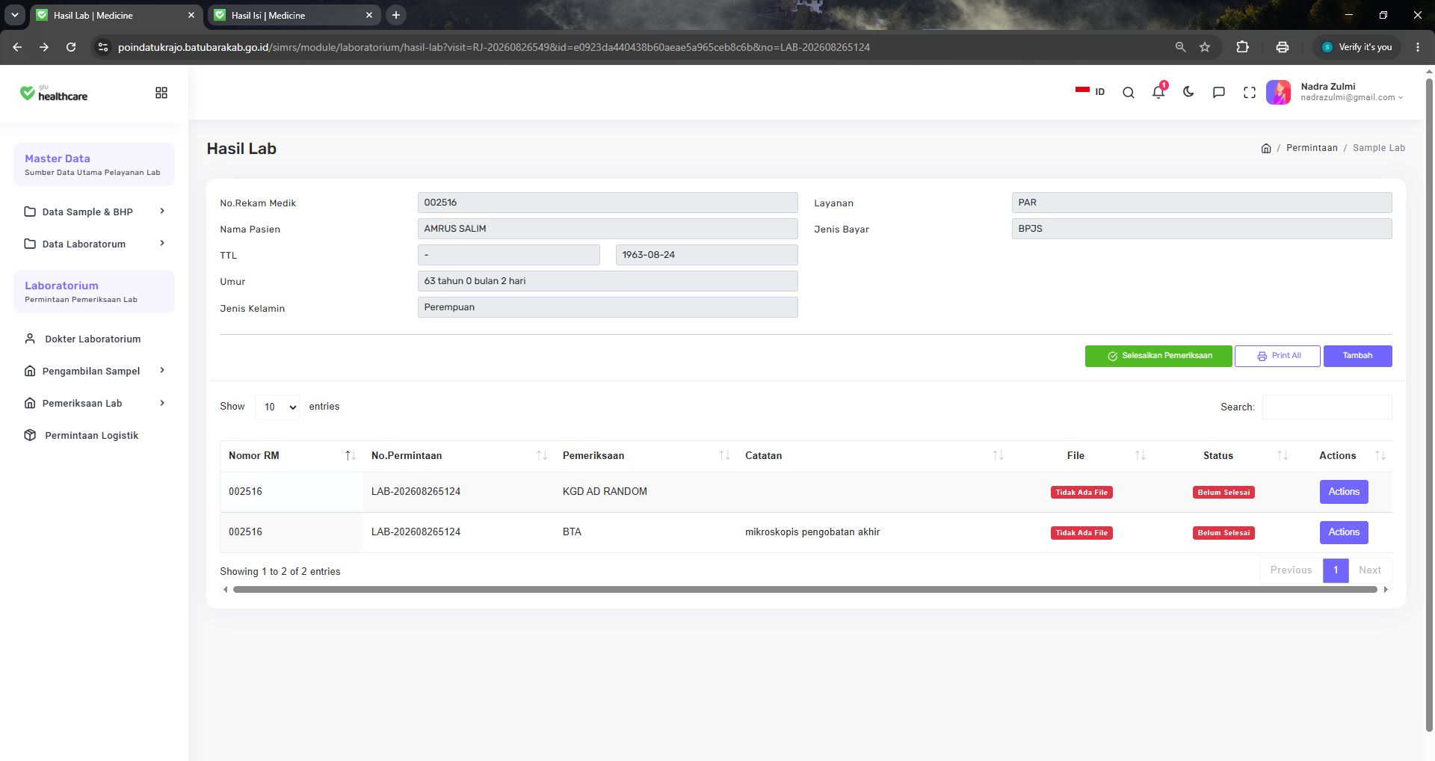The height and width of the screenshot is (761, 1435).
Task: Open the notifications bell icon
Action: coord(1158,91)
